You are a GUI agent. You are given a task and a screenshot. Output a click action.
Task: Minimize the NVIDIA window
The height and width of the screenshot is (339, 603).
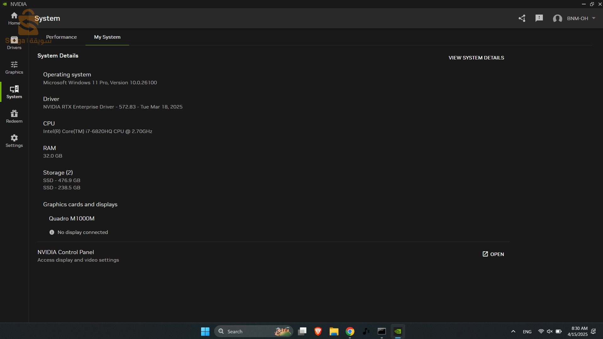[x=584, y=4]
